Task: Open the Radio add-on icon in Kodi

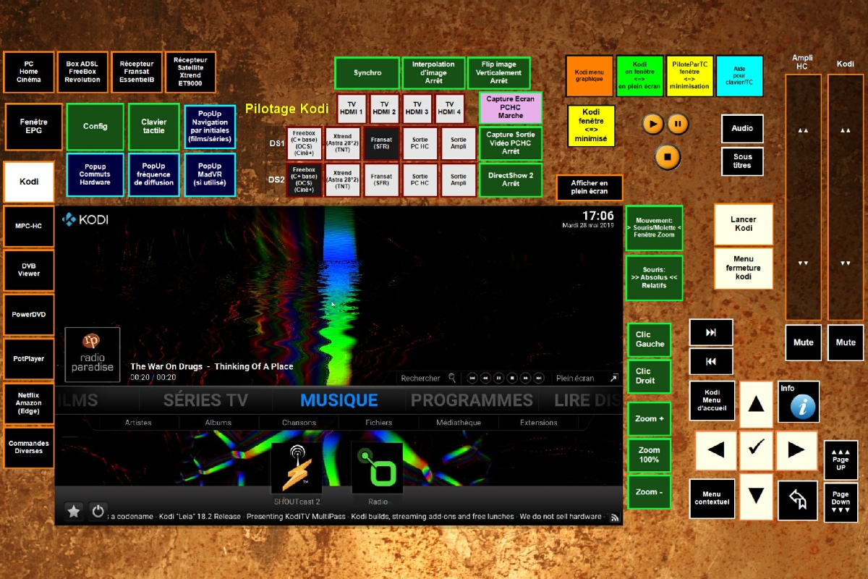Action: pos(377,468)
